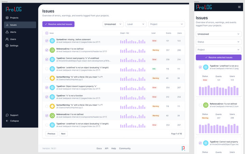The width and height of the screenshot is (245, 154).
Task: Click the Error badge on the SyntaxError missing ; row
Action: [154, 41]
